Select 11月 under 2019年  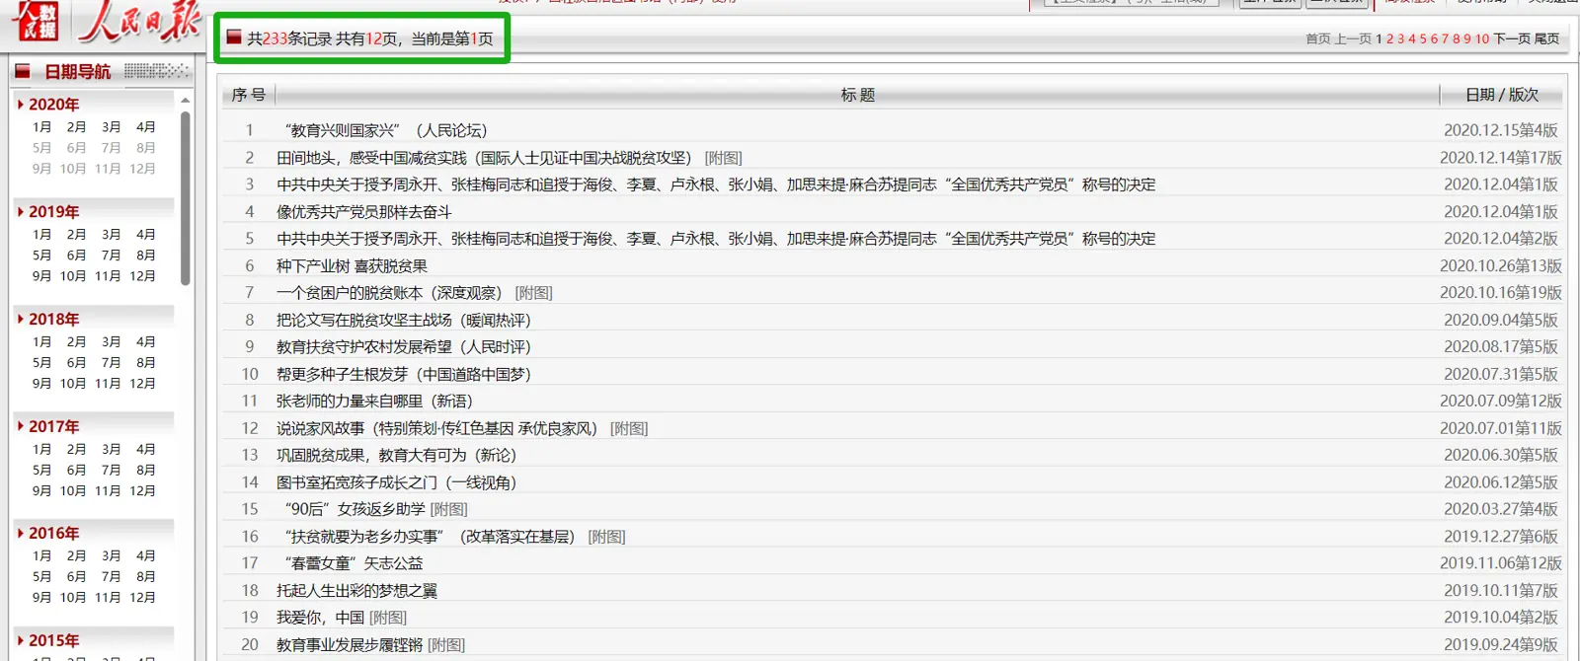click(x=108, y=276)
